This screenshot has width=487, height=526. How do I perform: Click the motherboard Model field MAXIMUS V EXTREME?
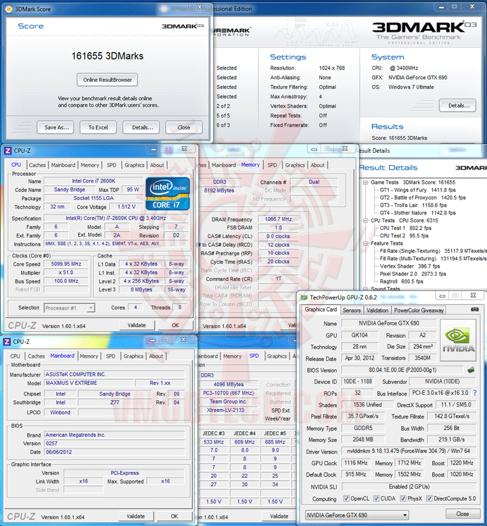tap(89, 383)
